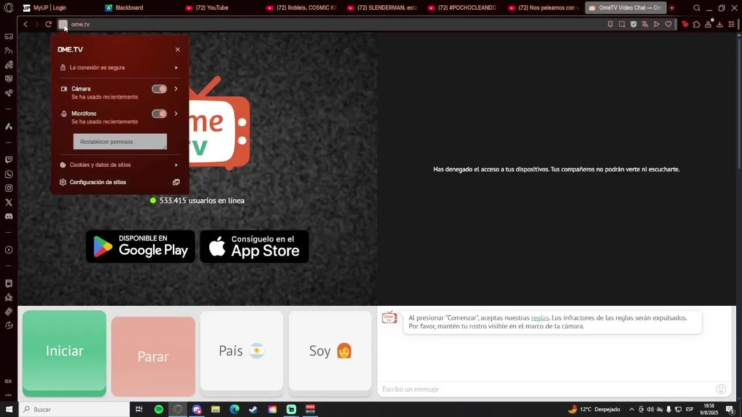This screenshot has width=742, height=417.
Task: Open Microsoft Edge from taskbar
Action: (234, 409)
